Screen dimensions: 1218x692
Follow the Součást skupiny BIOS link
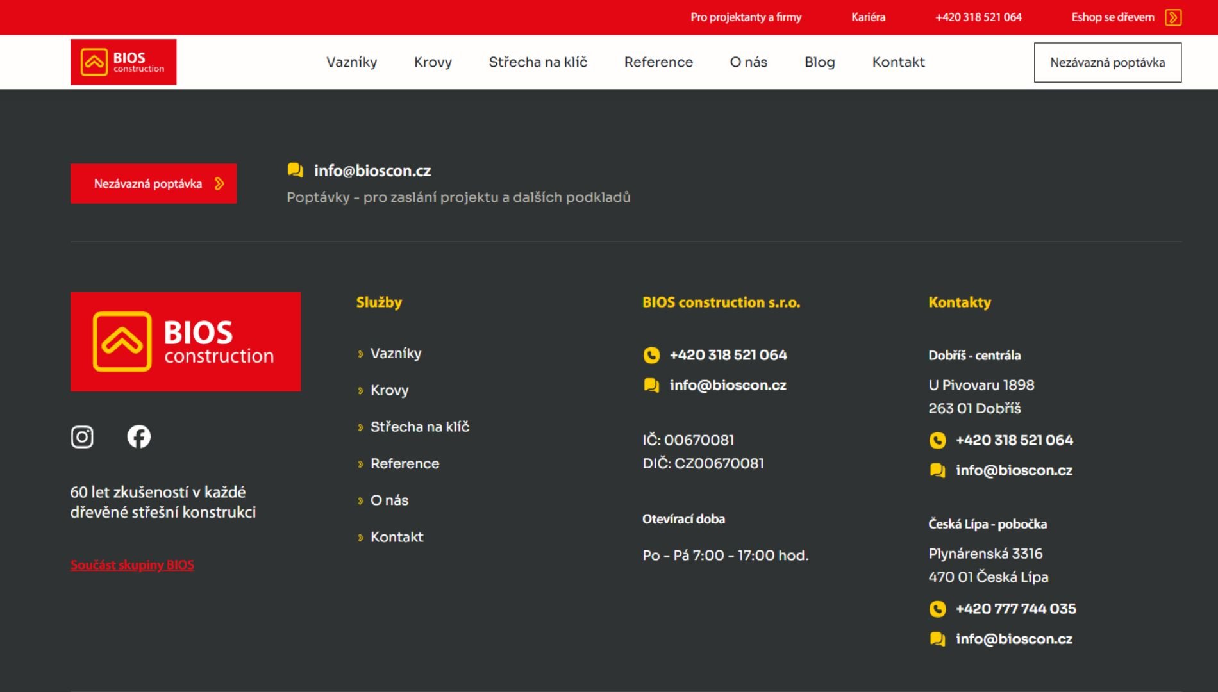click(x=132, y=565)
